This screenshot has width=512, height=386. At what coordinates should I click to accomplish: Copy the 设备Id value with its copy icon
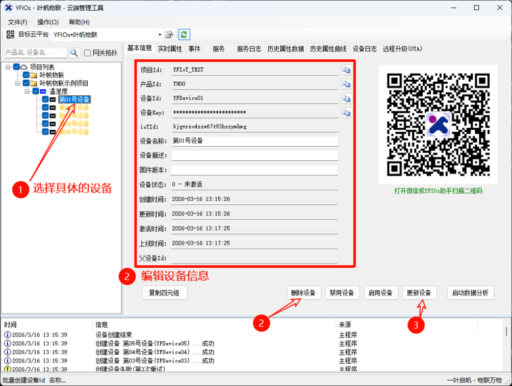(x=347, y=99)
